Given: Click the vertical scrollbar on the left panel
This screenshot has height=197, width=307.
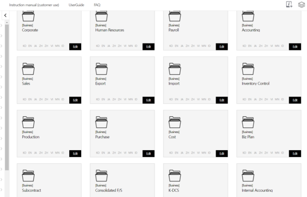Looking at the screenshot, I should (x=7, y=96).
